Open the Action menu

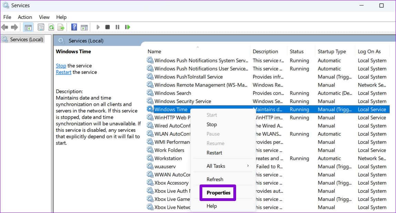[25, 17]
